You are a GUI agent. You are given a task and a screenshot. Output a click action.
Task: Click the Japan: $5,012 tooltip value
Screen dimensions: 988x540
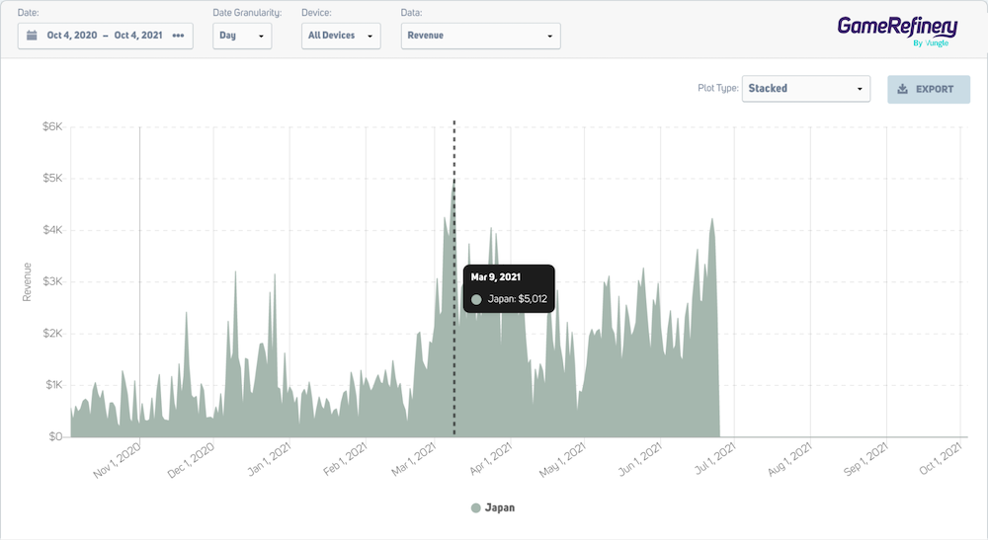(518, 299)
